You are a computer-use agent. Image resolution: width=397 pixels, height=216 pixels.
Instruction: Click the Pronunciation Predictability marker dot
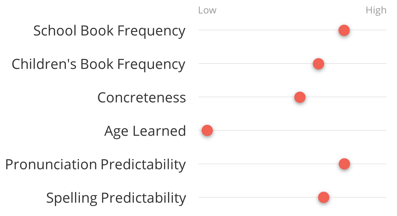tap(344, 164)
